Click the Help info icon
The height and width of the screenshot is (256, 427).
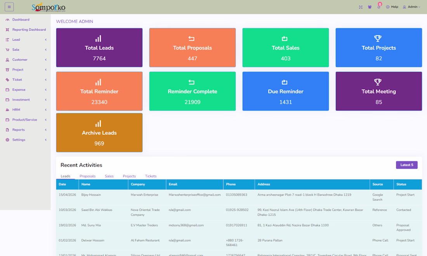(x=387, y=7)
